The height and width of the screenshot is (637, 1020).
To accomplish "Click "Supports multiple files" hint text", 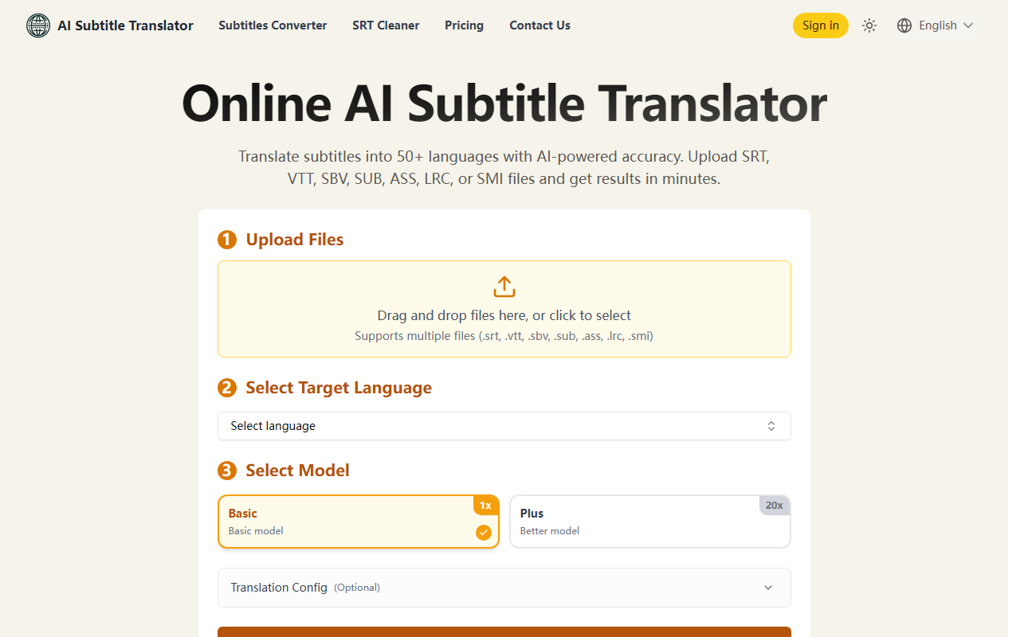I will coord(504,336).
